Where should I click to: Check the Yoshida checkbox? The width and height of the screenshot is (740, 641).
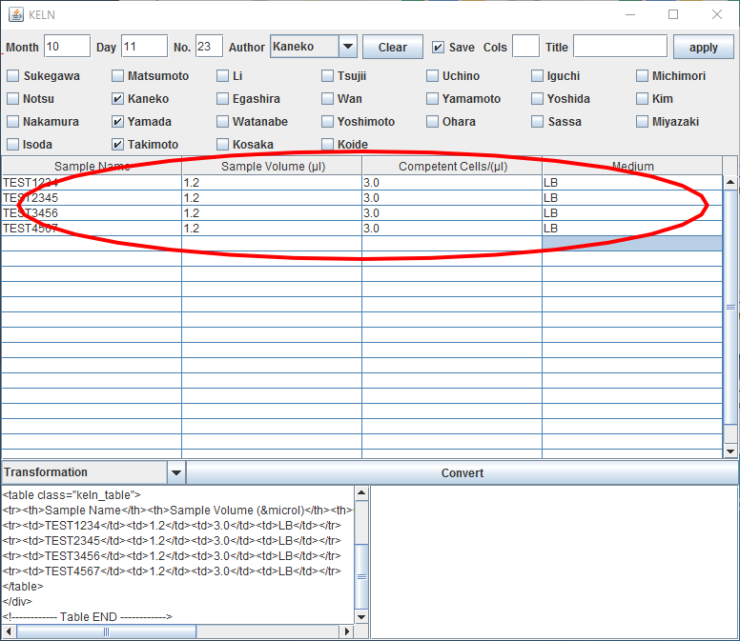tap(537, 98)
